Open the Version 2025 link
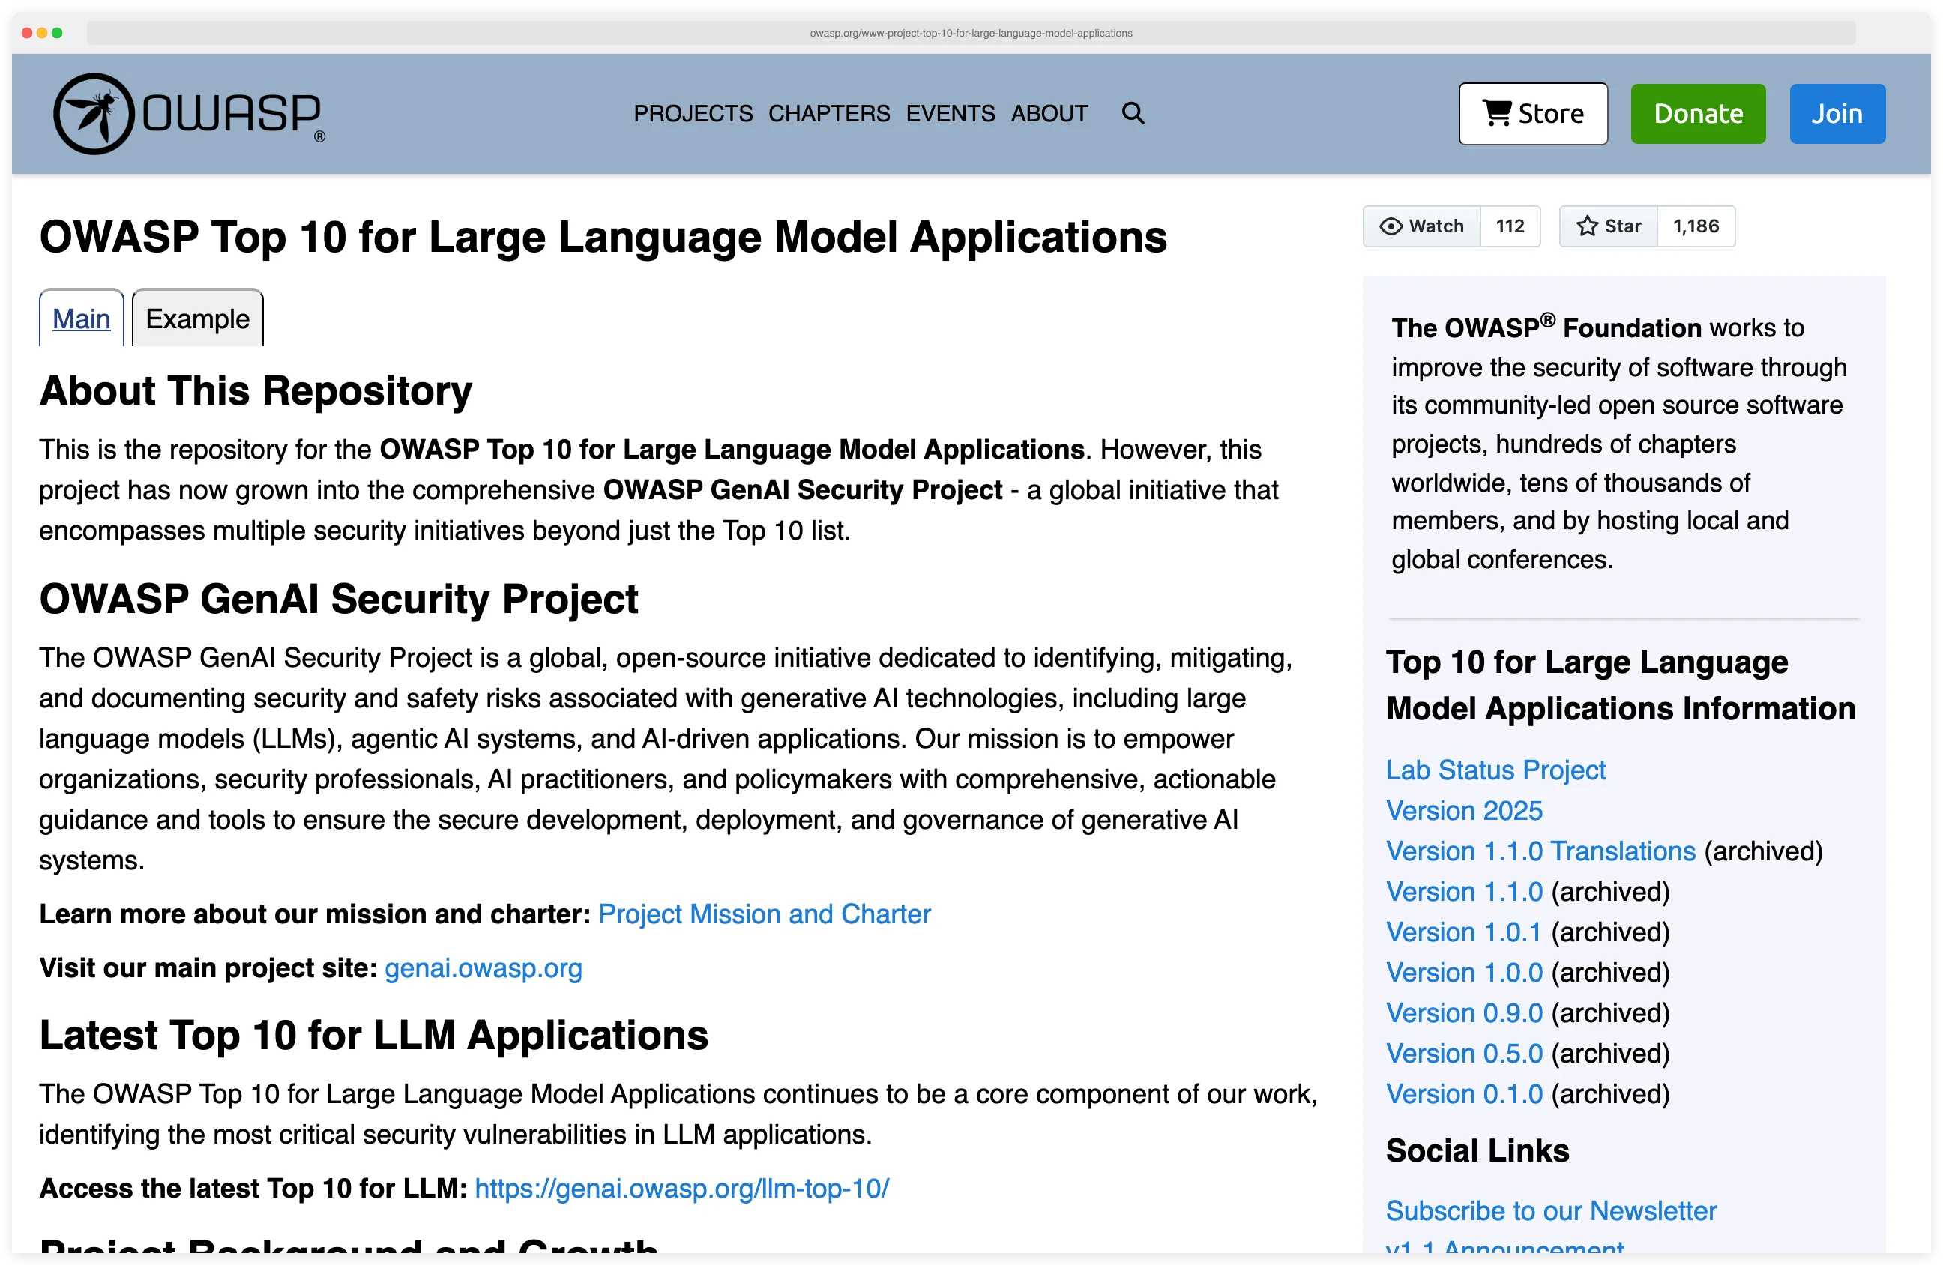 [1464, 810]
